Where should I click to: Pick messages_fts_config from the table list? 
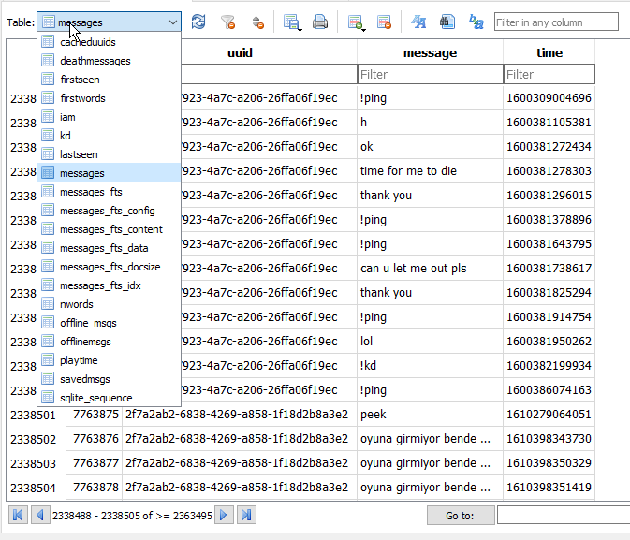point(107,211)
